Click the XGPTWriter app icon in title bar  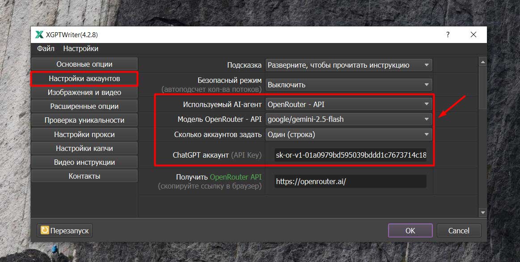tap(39, 35)
